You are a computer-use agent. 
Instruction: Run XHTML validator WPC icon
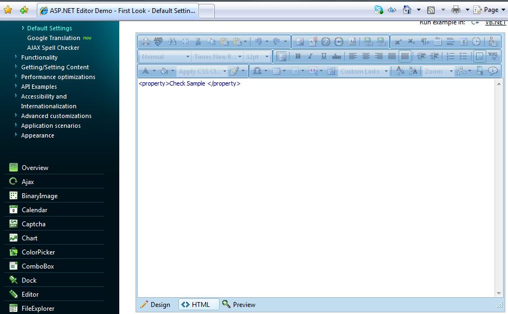493,56
